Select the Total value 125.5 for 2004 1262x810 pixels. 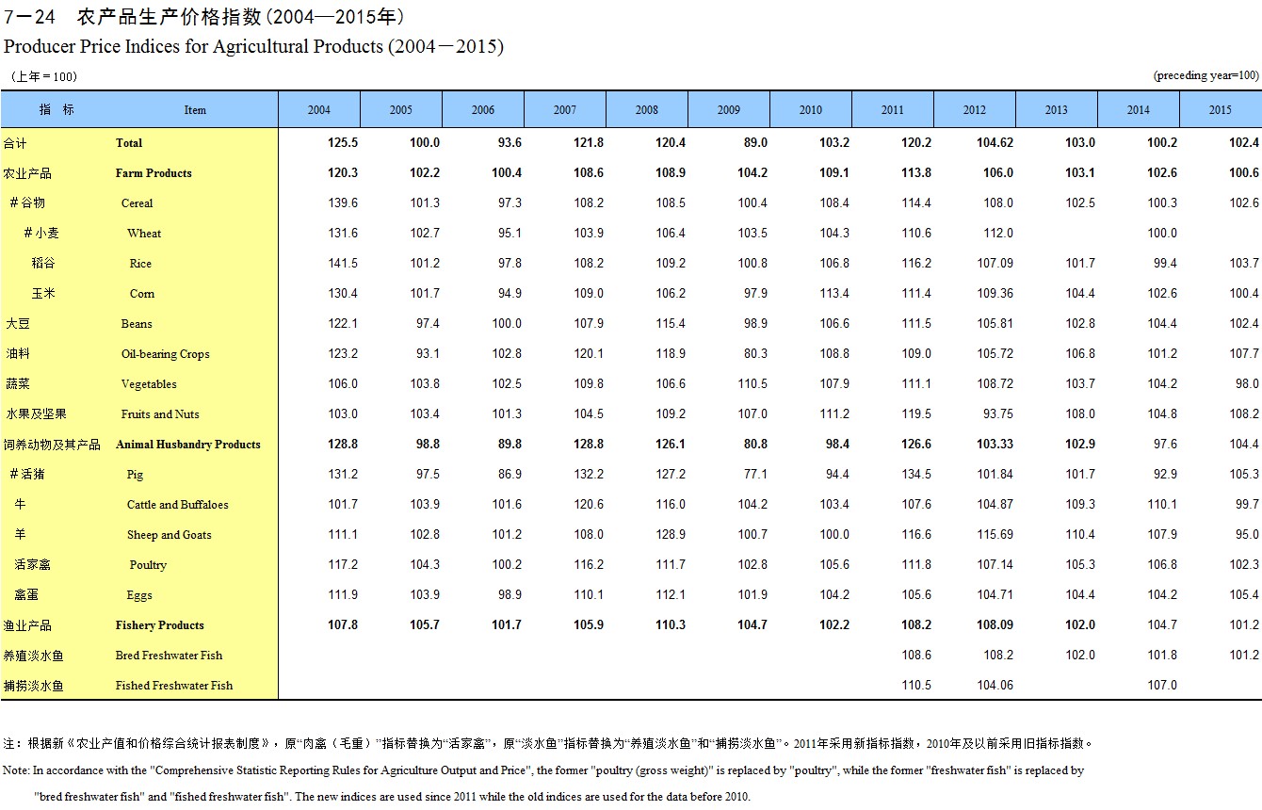[x=342, y=143]
